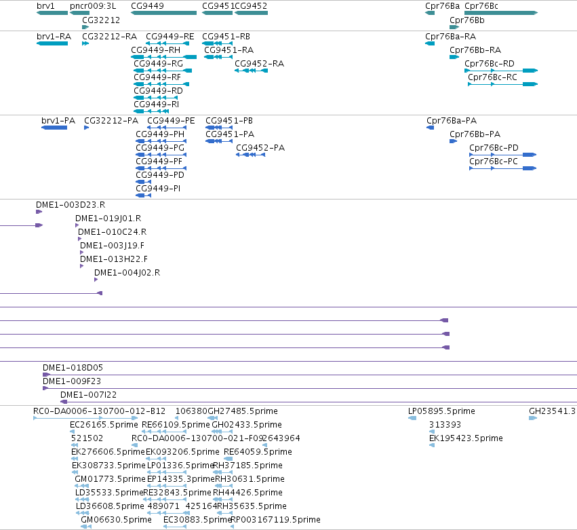Select transcript Cpr76Bb-RA

click(x=475, y=50)
